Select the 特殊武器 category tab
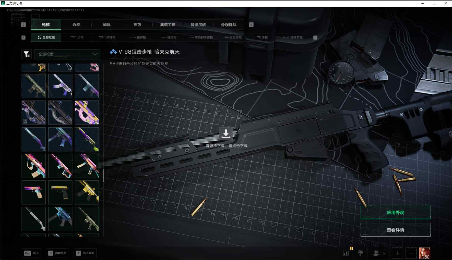Viewport: 452px width, 260px height. (x=293, y=38)
